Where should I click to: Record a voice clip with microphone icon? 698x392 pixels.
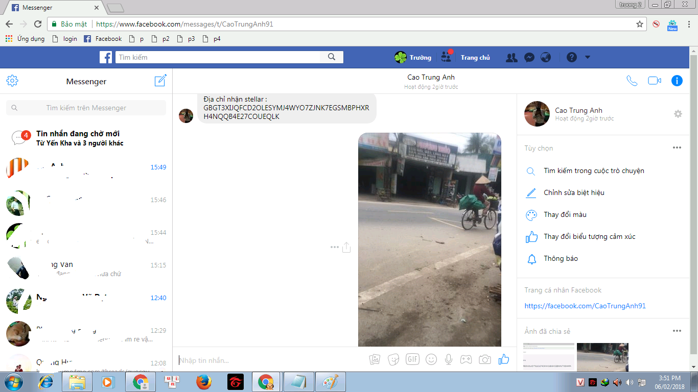[x=449, y=359]
